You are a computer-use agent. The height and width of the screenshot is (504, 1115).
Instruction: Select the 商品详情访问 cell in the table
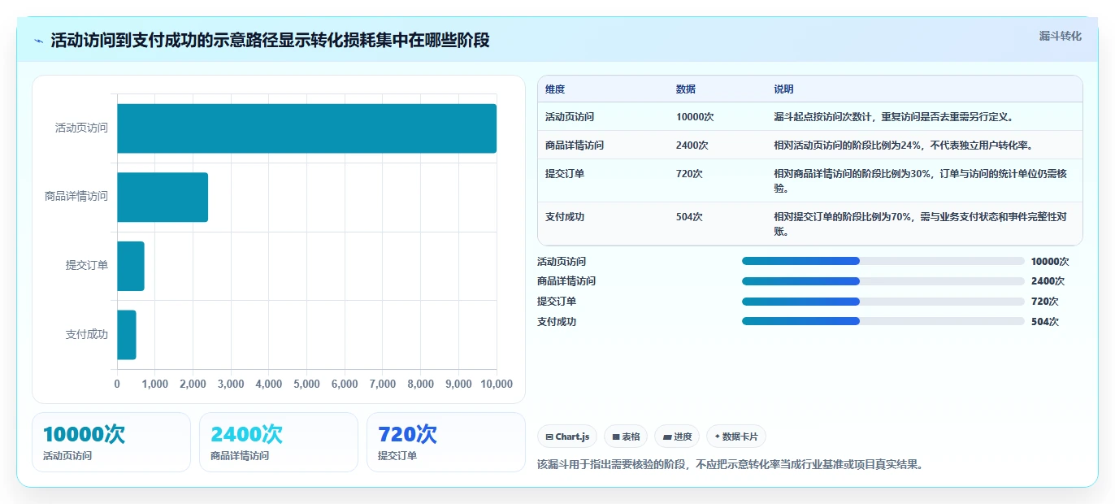point(575,146)
